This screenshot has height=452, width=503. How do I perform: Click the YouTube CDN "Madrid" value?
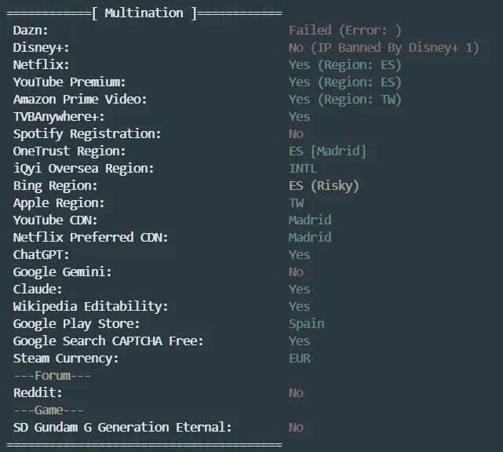pos(310,221)
